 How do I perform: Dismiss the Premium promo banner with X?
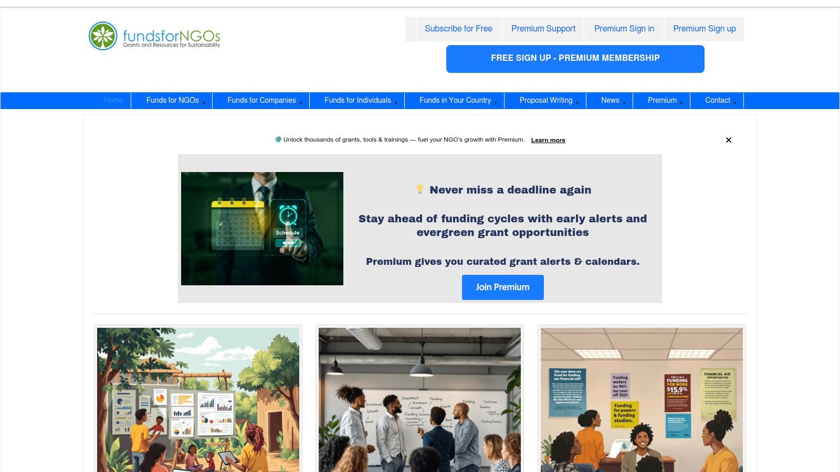(729, 140)
